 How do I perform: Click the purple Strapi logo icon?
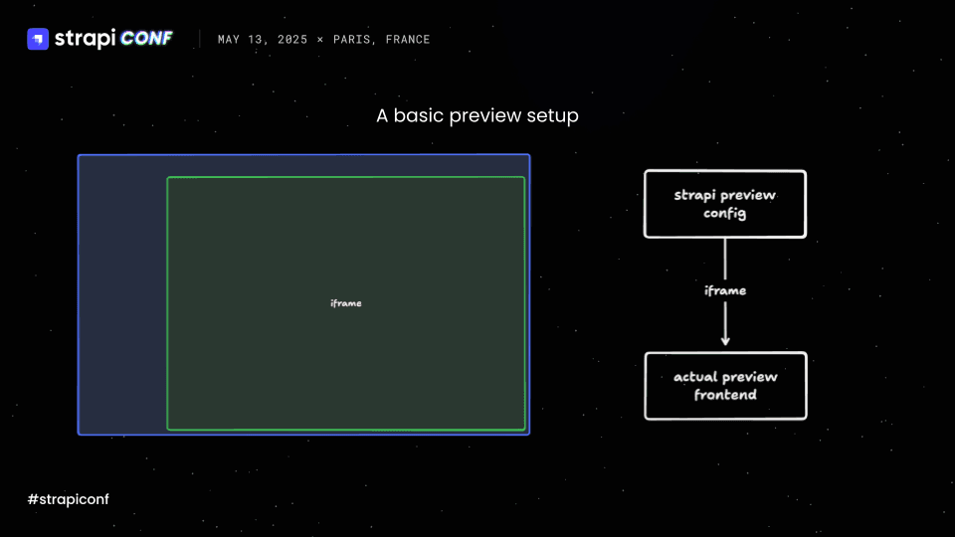pos(38,39)
